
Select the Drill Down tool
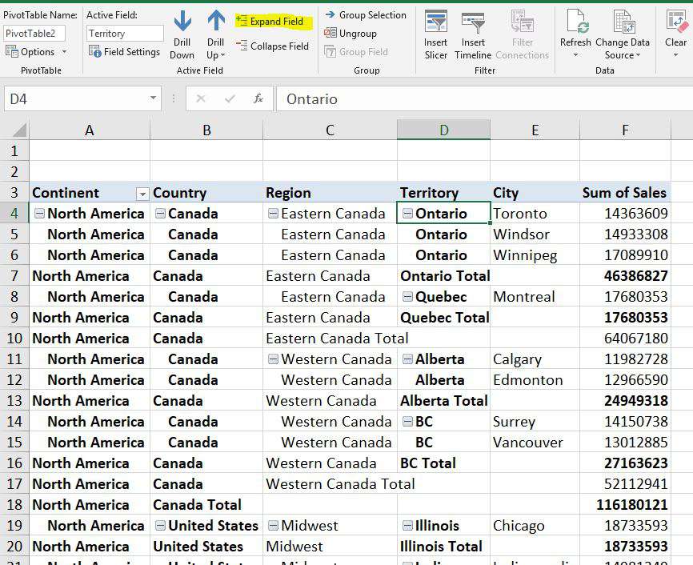point(182,32)
